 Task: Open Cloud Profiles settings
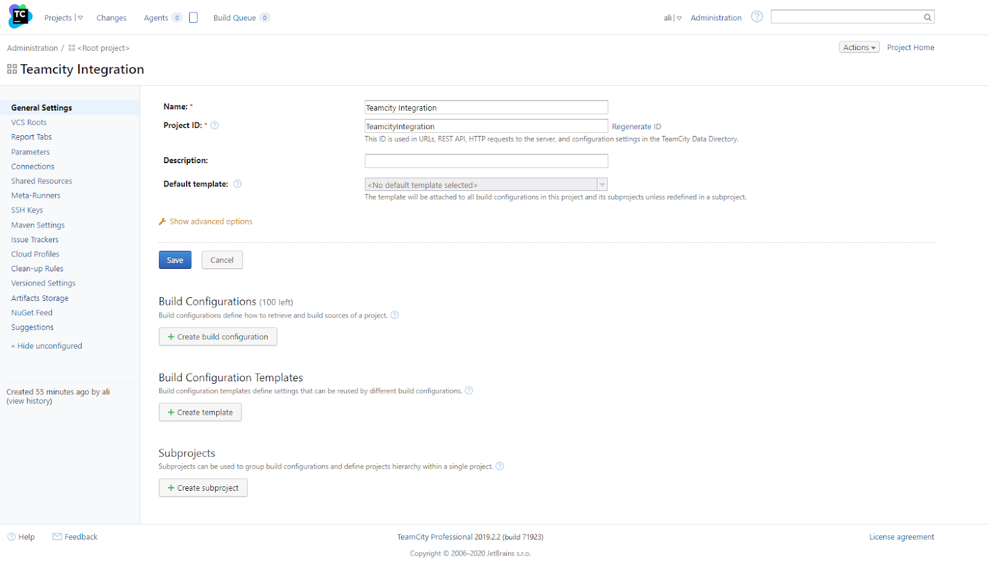pos(35,254)
